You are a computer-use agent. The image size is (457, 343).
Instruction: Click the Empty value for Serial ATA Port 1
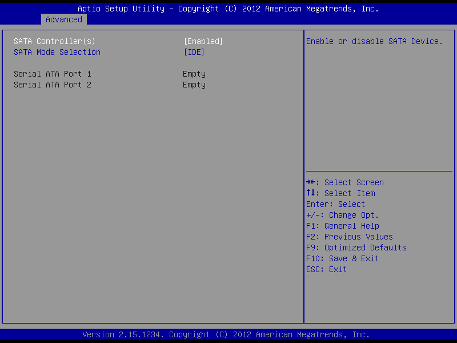coord(194,74)
